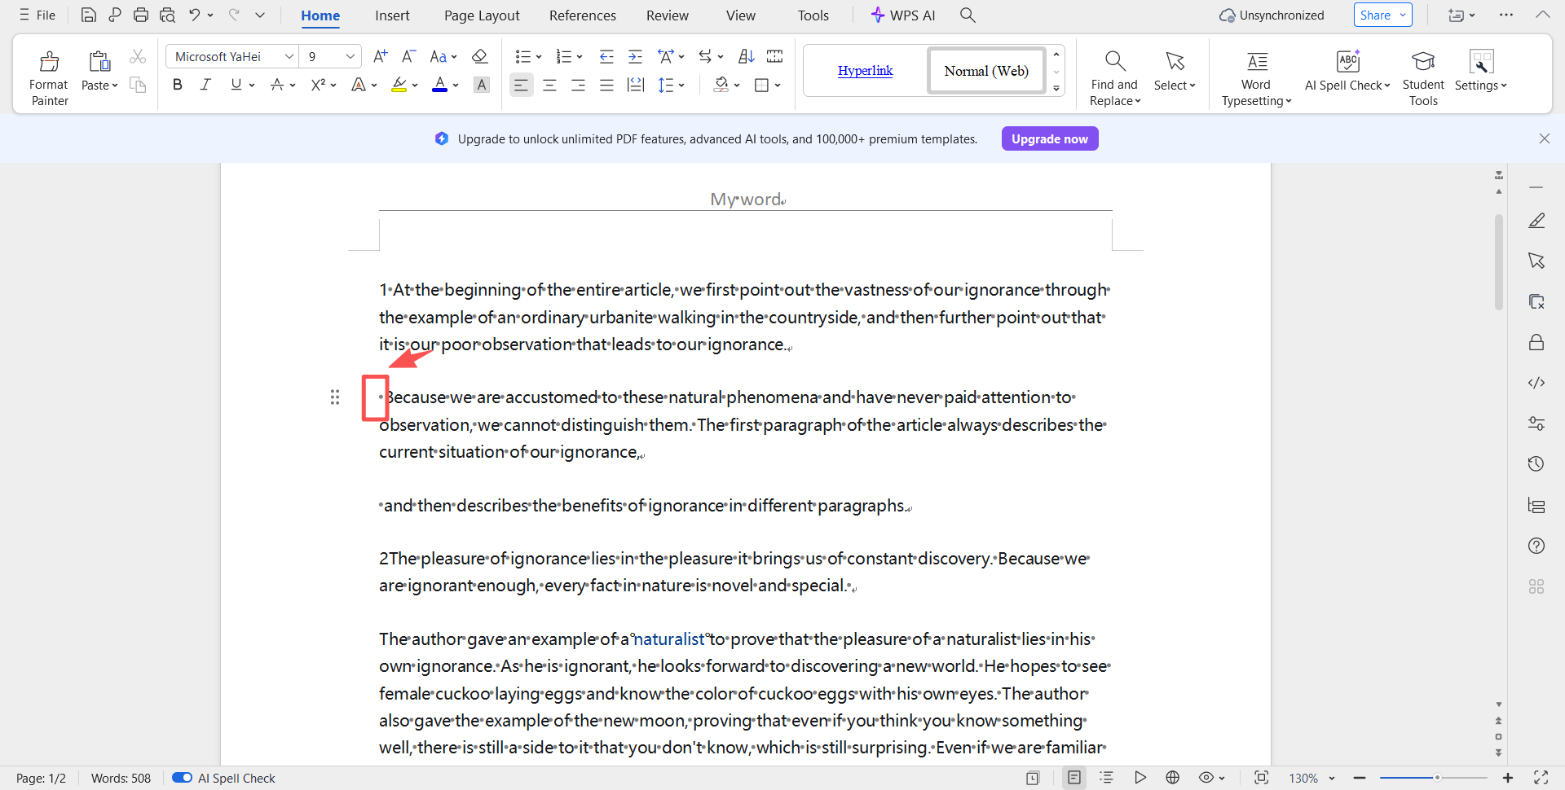Click the paragraph drag handle beside text
Viewport: 1565px width, 790px height.
pos(335,397)
